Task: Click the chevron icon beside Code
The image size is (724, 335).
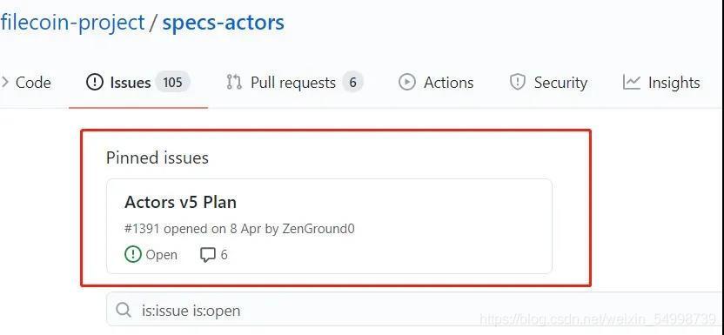Action: [4, 83]
